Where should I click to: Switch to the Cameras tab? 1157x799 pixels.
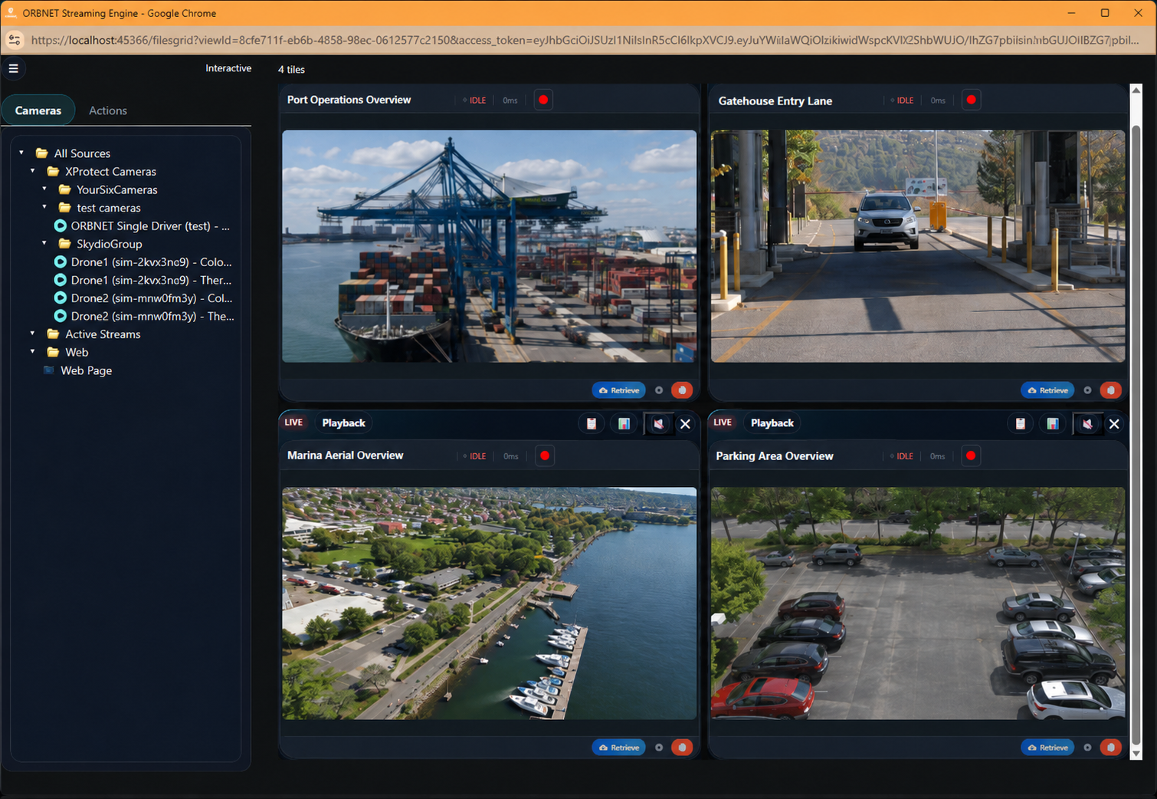tap(38, 110)
